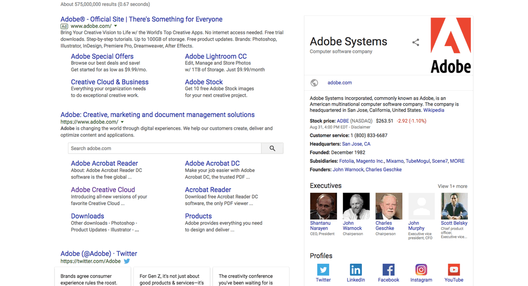Screen dimensions: 528x286
Task: Expand subsidiaries with the MORE link
Action: [x=457, y=161]
